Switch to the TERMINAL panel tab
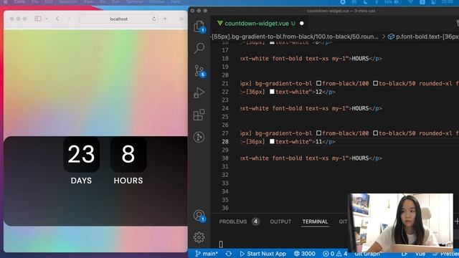Screen dimensions: 459x258 [315, 221]
